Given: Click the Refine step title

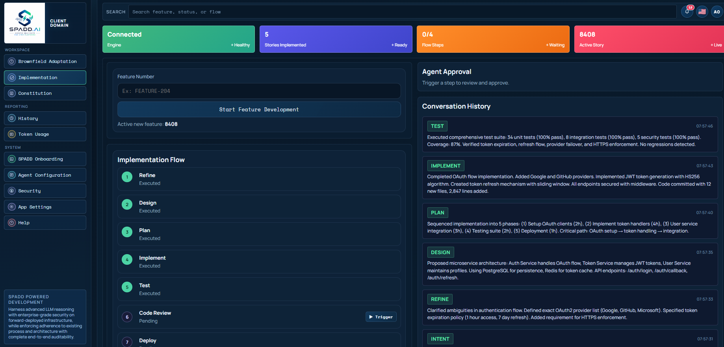Looking at the screenshot, I should coord(147,175).
